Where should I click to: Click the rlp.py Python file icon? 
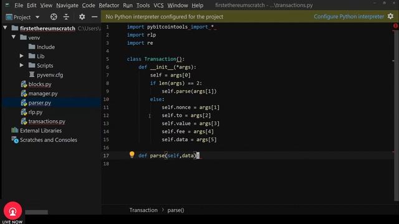[24, 112]
